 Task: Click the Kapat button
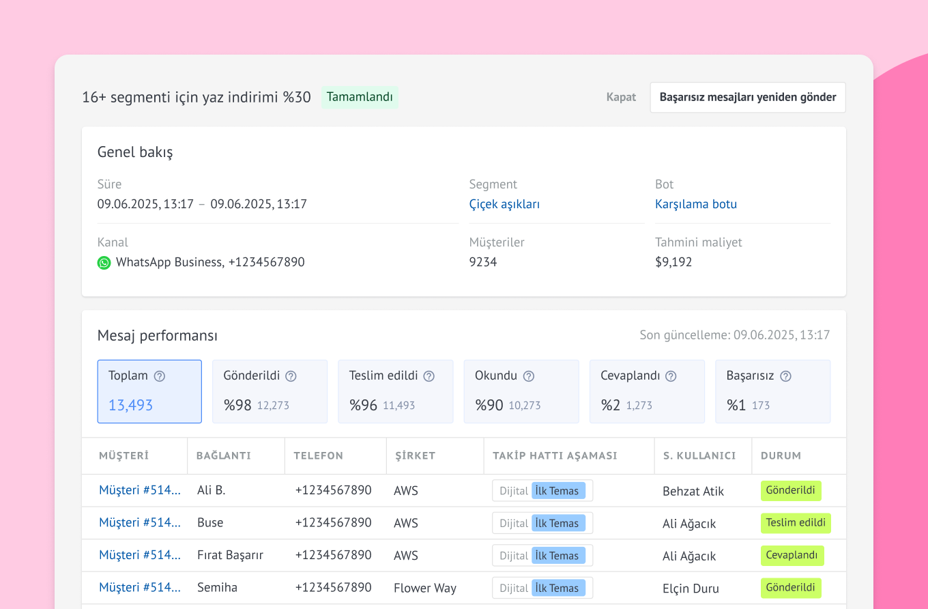point(621,97)
